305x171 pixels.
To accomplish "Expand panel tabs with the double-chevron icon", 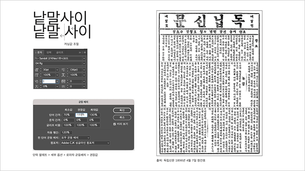I will 80,52.
